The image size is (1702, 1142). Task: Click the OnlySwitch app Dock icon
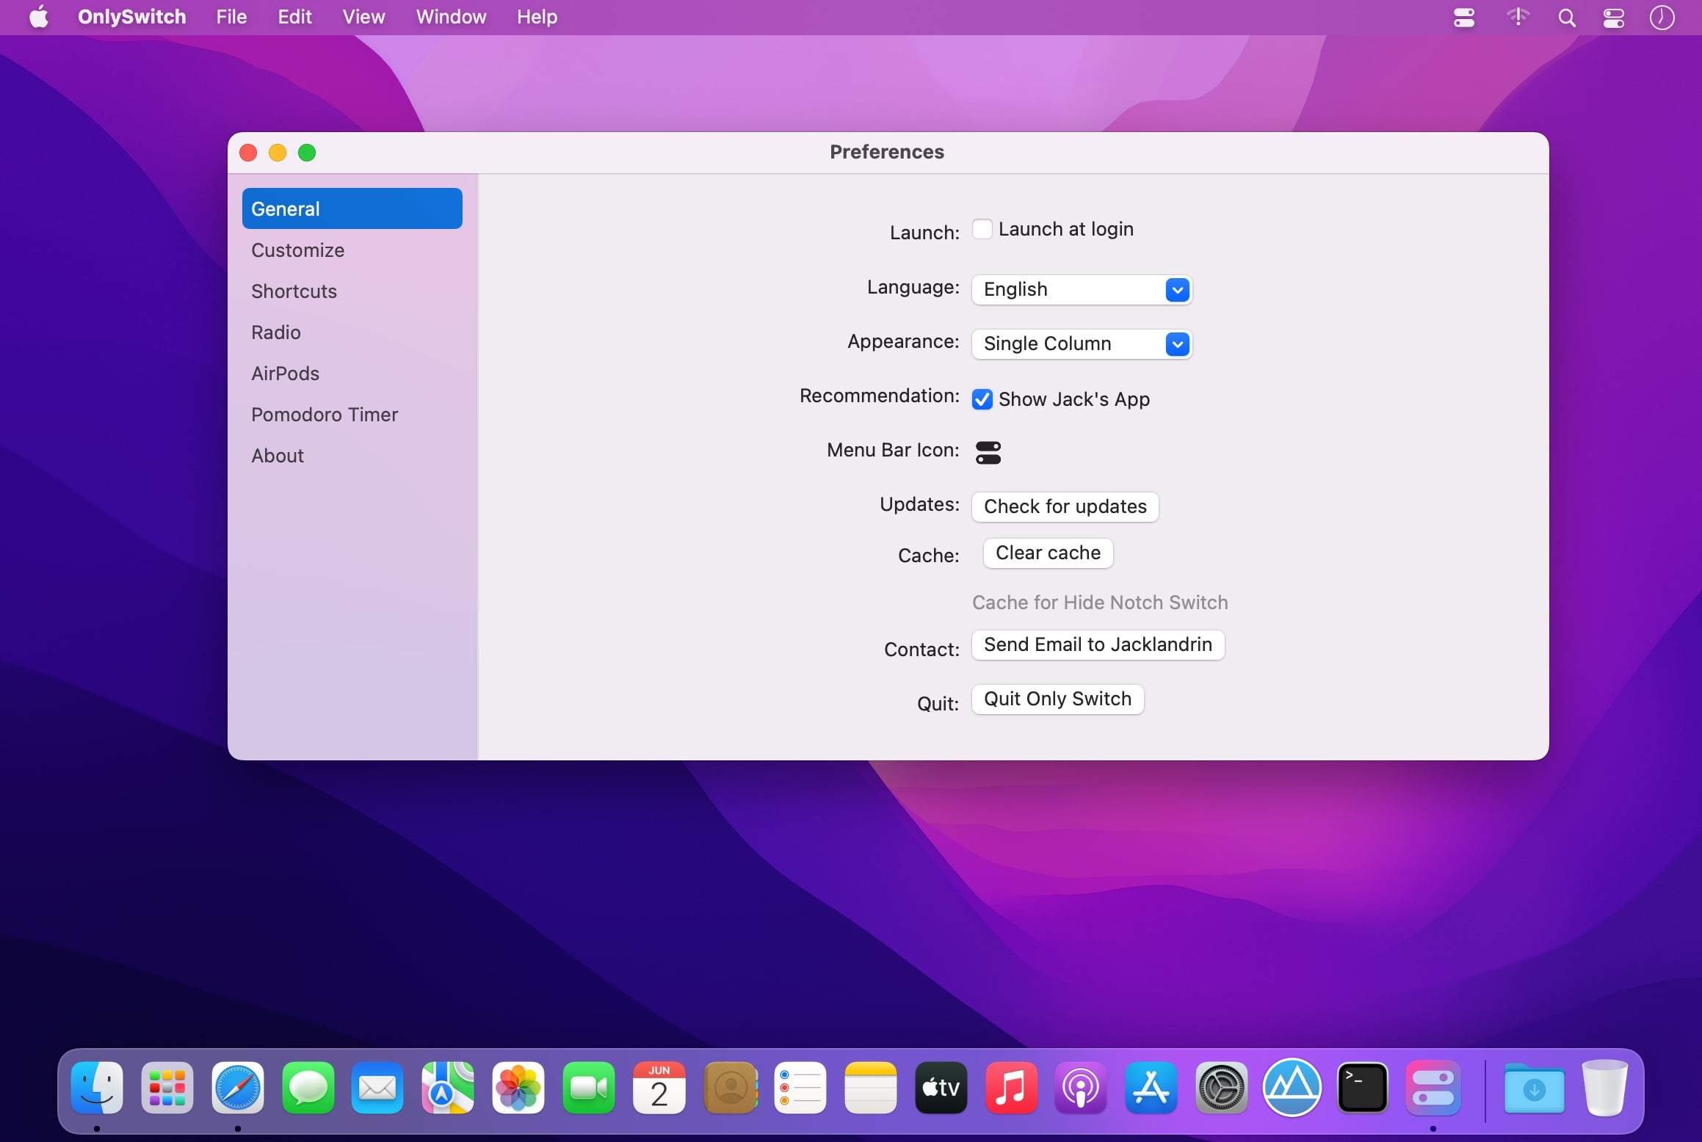coord(1432,1088)
